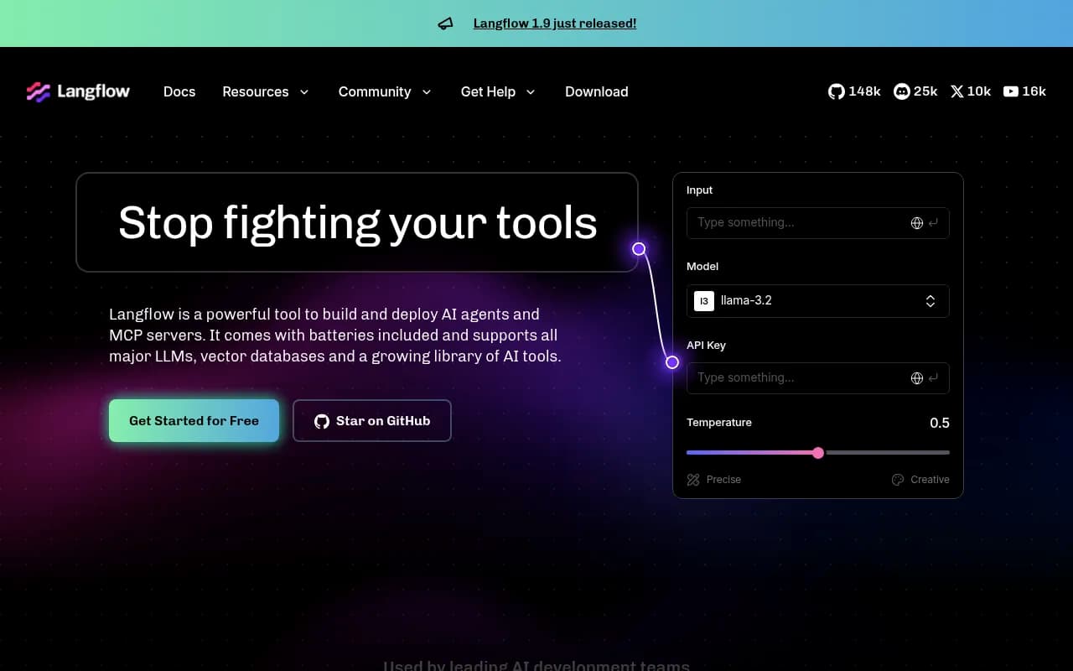Open Discord via the 25k icon

click(902, 91)
